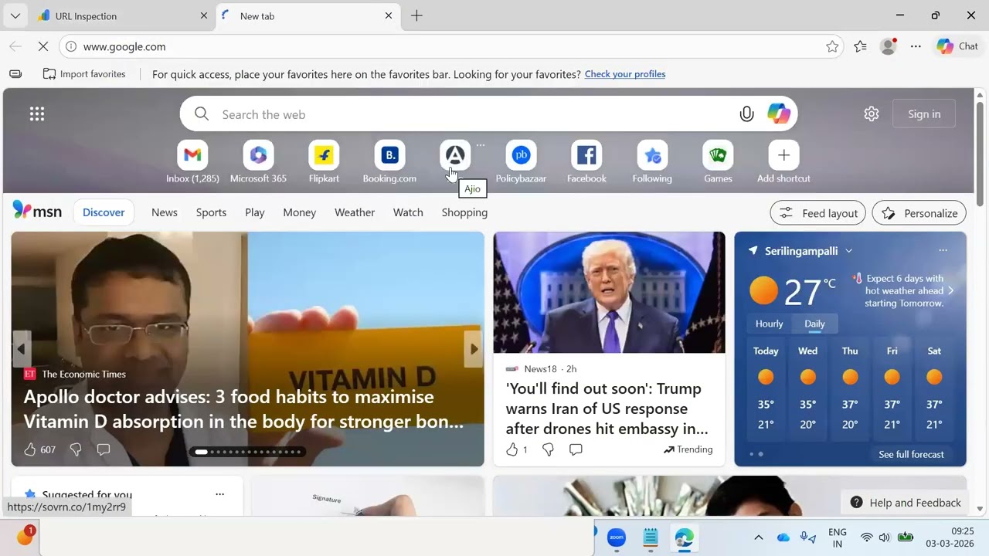
Task: Open the apps grid launcher
Action: [37, 114]
